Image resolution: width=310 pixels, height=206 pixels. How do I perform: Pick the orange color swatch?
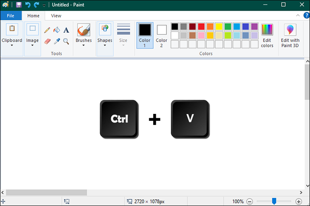[210, 27]
